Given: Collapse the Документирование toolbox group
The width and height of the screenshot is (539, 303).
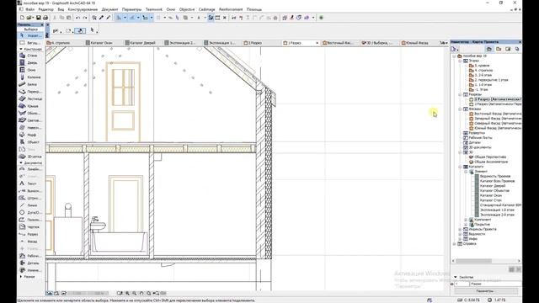Looking at the screenshot, I should tap(20, 162).
